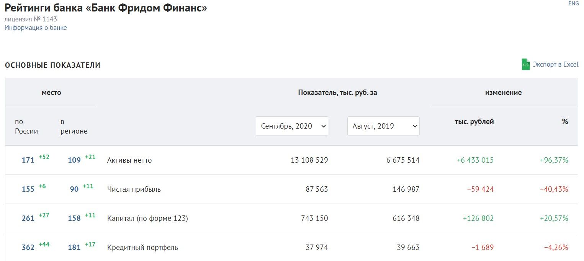Click the Активы нетто row label
The height and width of the screenshot is (261, 584).
click(129, 160)
